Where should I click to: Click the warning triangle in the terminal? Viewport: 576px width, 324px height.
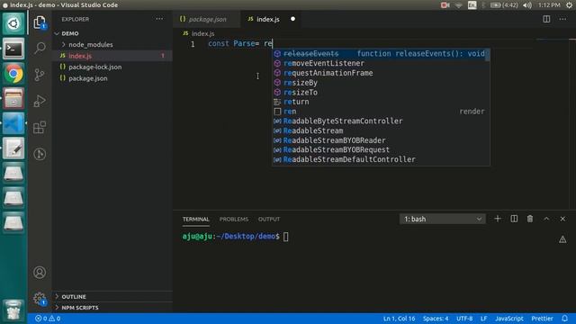point(562,239)
